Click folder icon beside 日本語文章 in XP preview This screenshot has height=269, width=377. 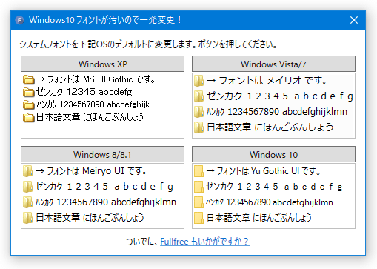(29, 117)
